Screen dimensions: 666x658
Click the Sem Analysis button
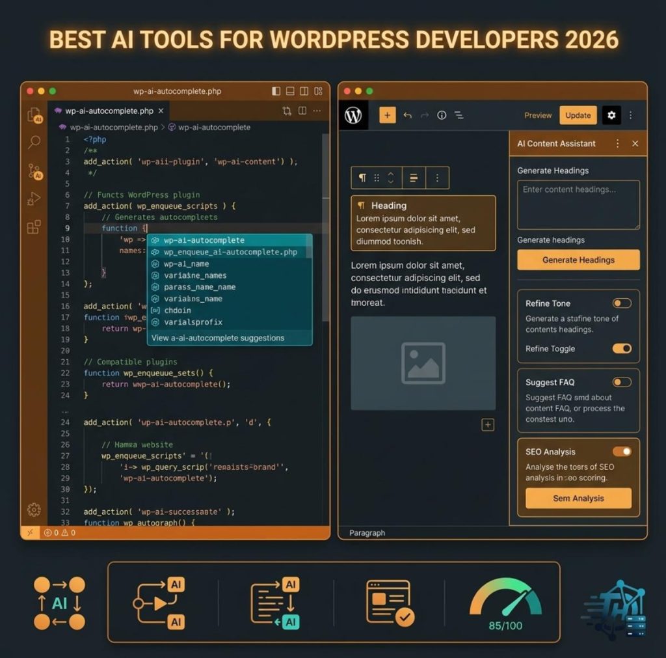578,498
